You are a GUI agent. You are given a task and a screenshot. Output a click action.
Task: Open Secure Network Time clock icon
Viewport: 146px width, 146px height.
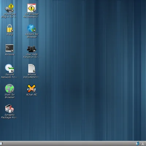point(9,68)
